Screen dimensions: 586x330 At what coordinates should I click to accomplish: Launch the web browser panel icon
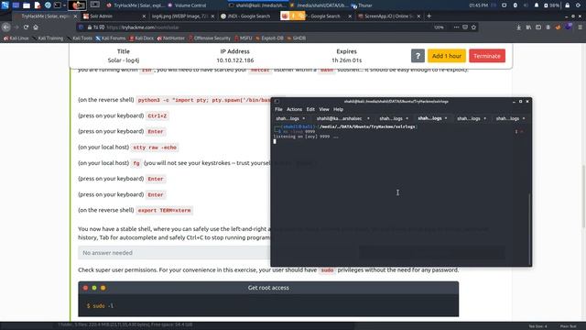[48, 5]
